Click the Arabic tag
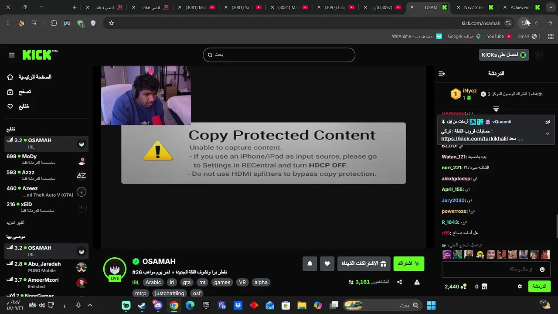Screen dimensions: 558x314 click(153, 282)
